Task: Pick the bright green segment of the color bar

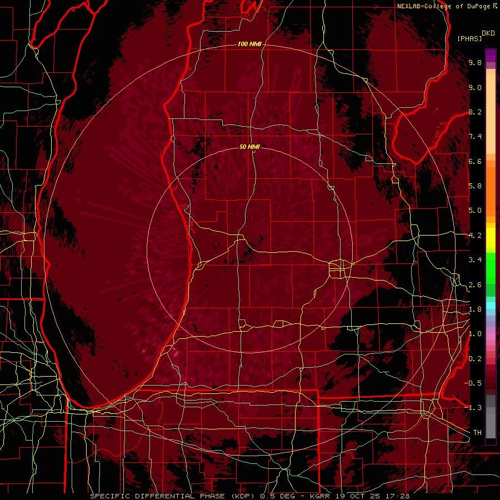Action: [491, 268]
